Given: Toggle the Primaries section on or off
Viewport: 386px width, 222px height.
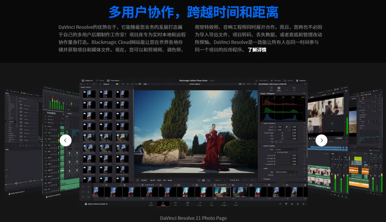Looking at the screenshot, I should pyautogui.click(x=261, y=179).
